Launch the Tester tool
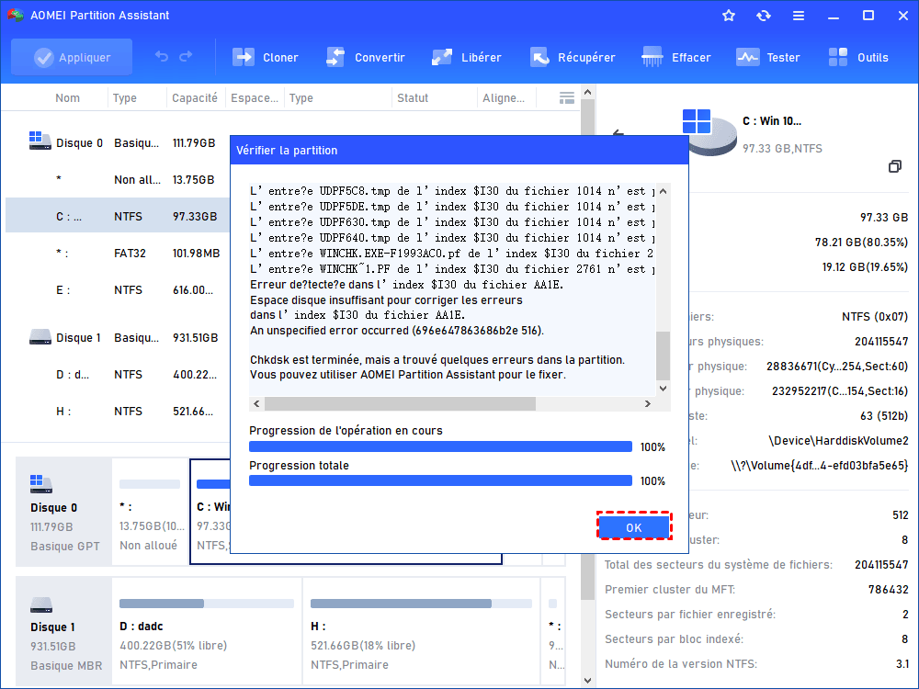 click(x=748, y=57)
